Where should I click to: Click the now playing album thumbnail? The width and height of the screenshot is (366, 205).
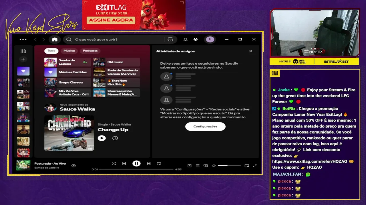click(x=23, y=165)
